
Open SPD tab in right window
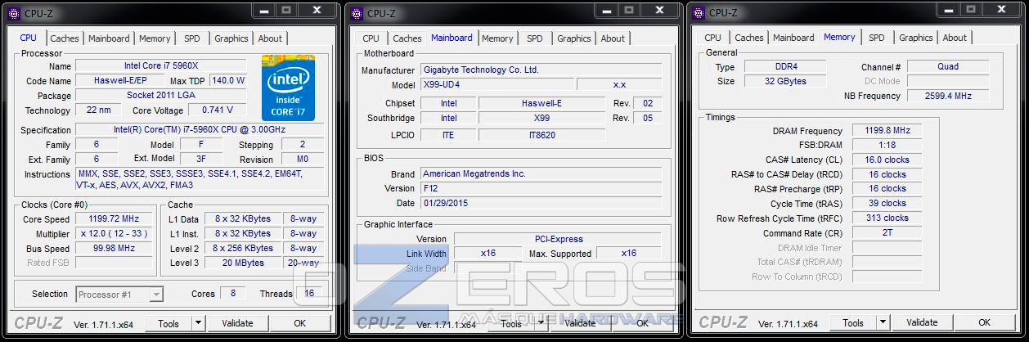pos(877,38)
